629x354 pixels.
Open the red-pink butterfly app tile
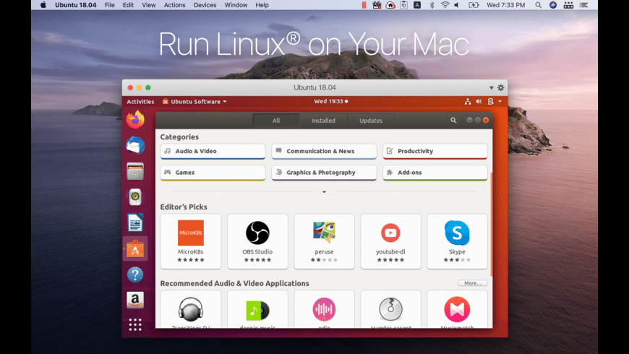pyautogui.click(x=458, y=309)
